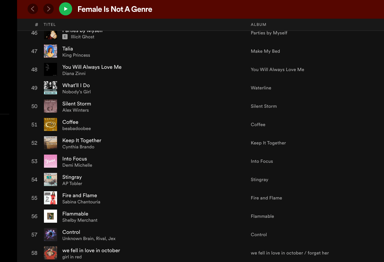Click the Stingray album cover thumbnail
384x262 pixels.
tap(51, 179)
